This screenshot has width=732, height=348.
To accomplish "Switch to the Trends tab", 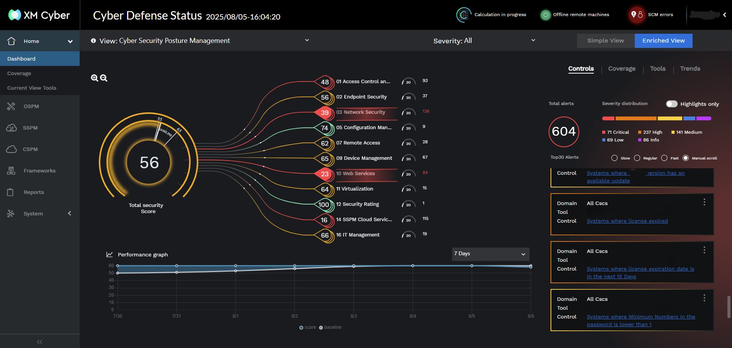I will pyautogui.click(x=690, y=69).
